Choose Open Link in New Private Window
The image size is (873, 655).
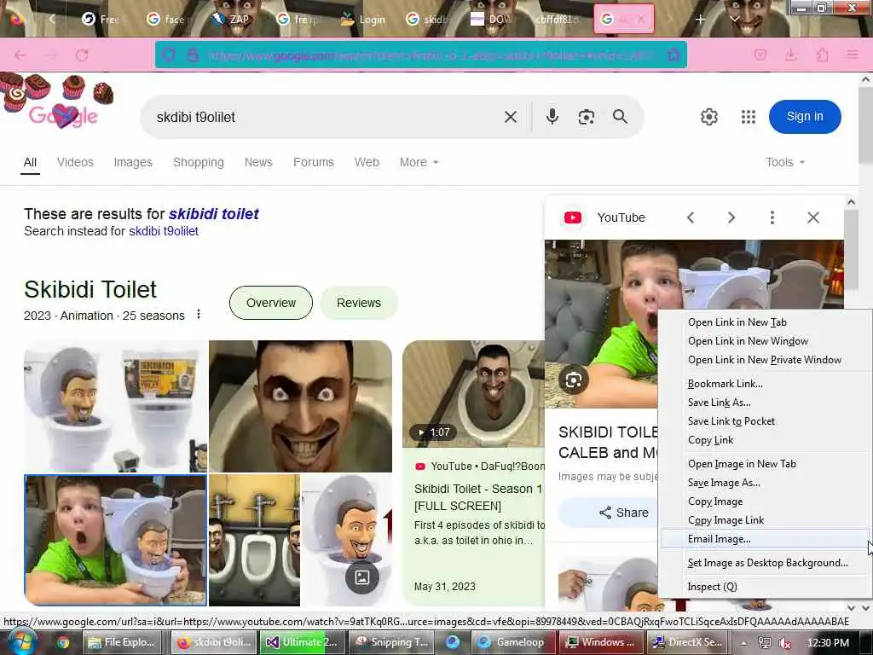(765, 360)
